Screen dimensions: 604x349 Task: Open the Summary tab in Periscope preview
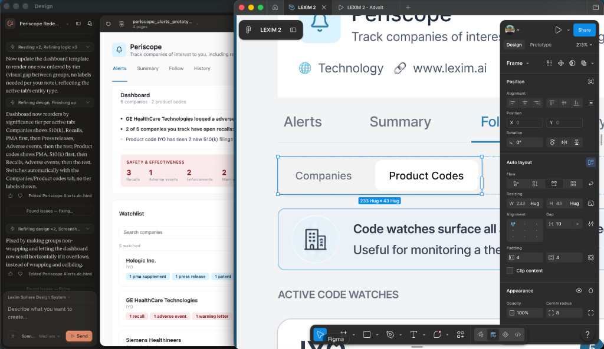point(147,68)
